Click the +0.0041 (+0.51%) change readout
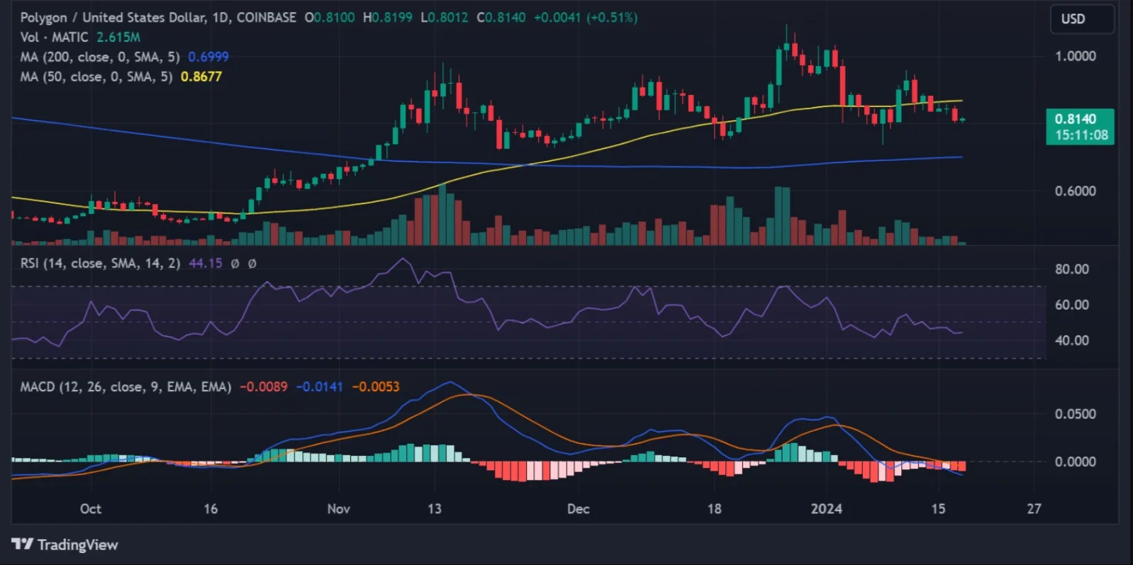This screenshot has width=1133, height=565. click(586, 18)
